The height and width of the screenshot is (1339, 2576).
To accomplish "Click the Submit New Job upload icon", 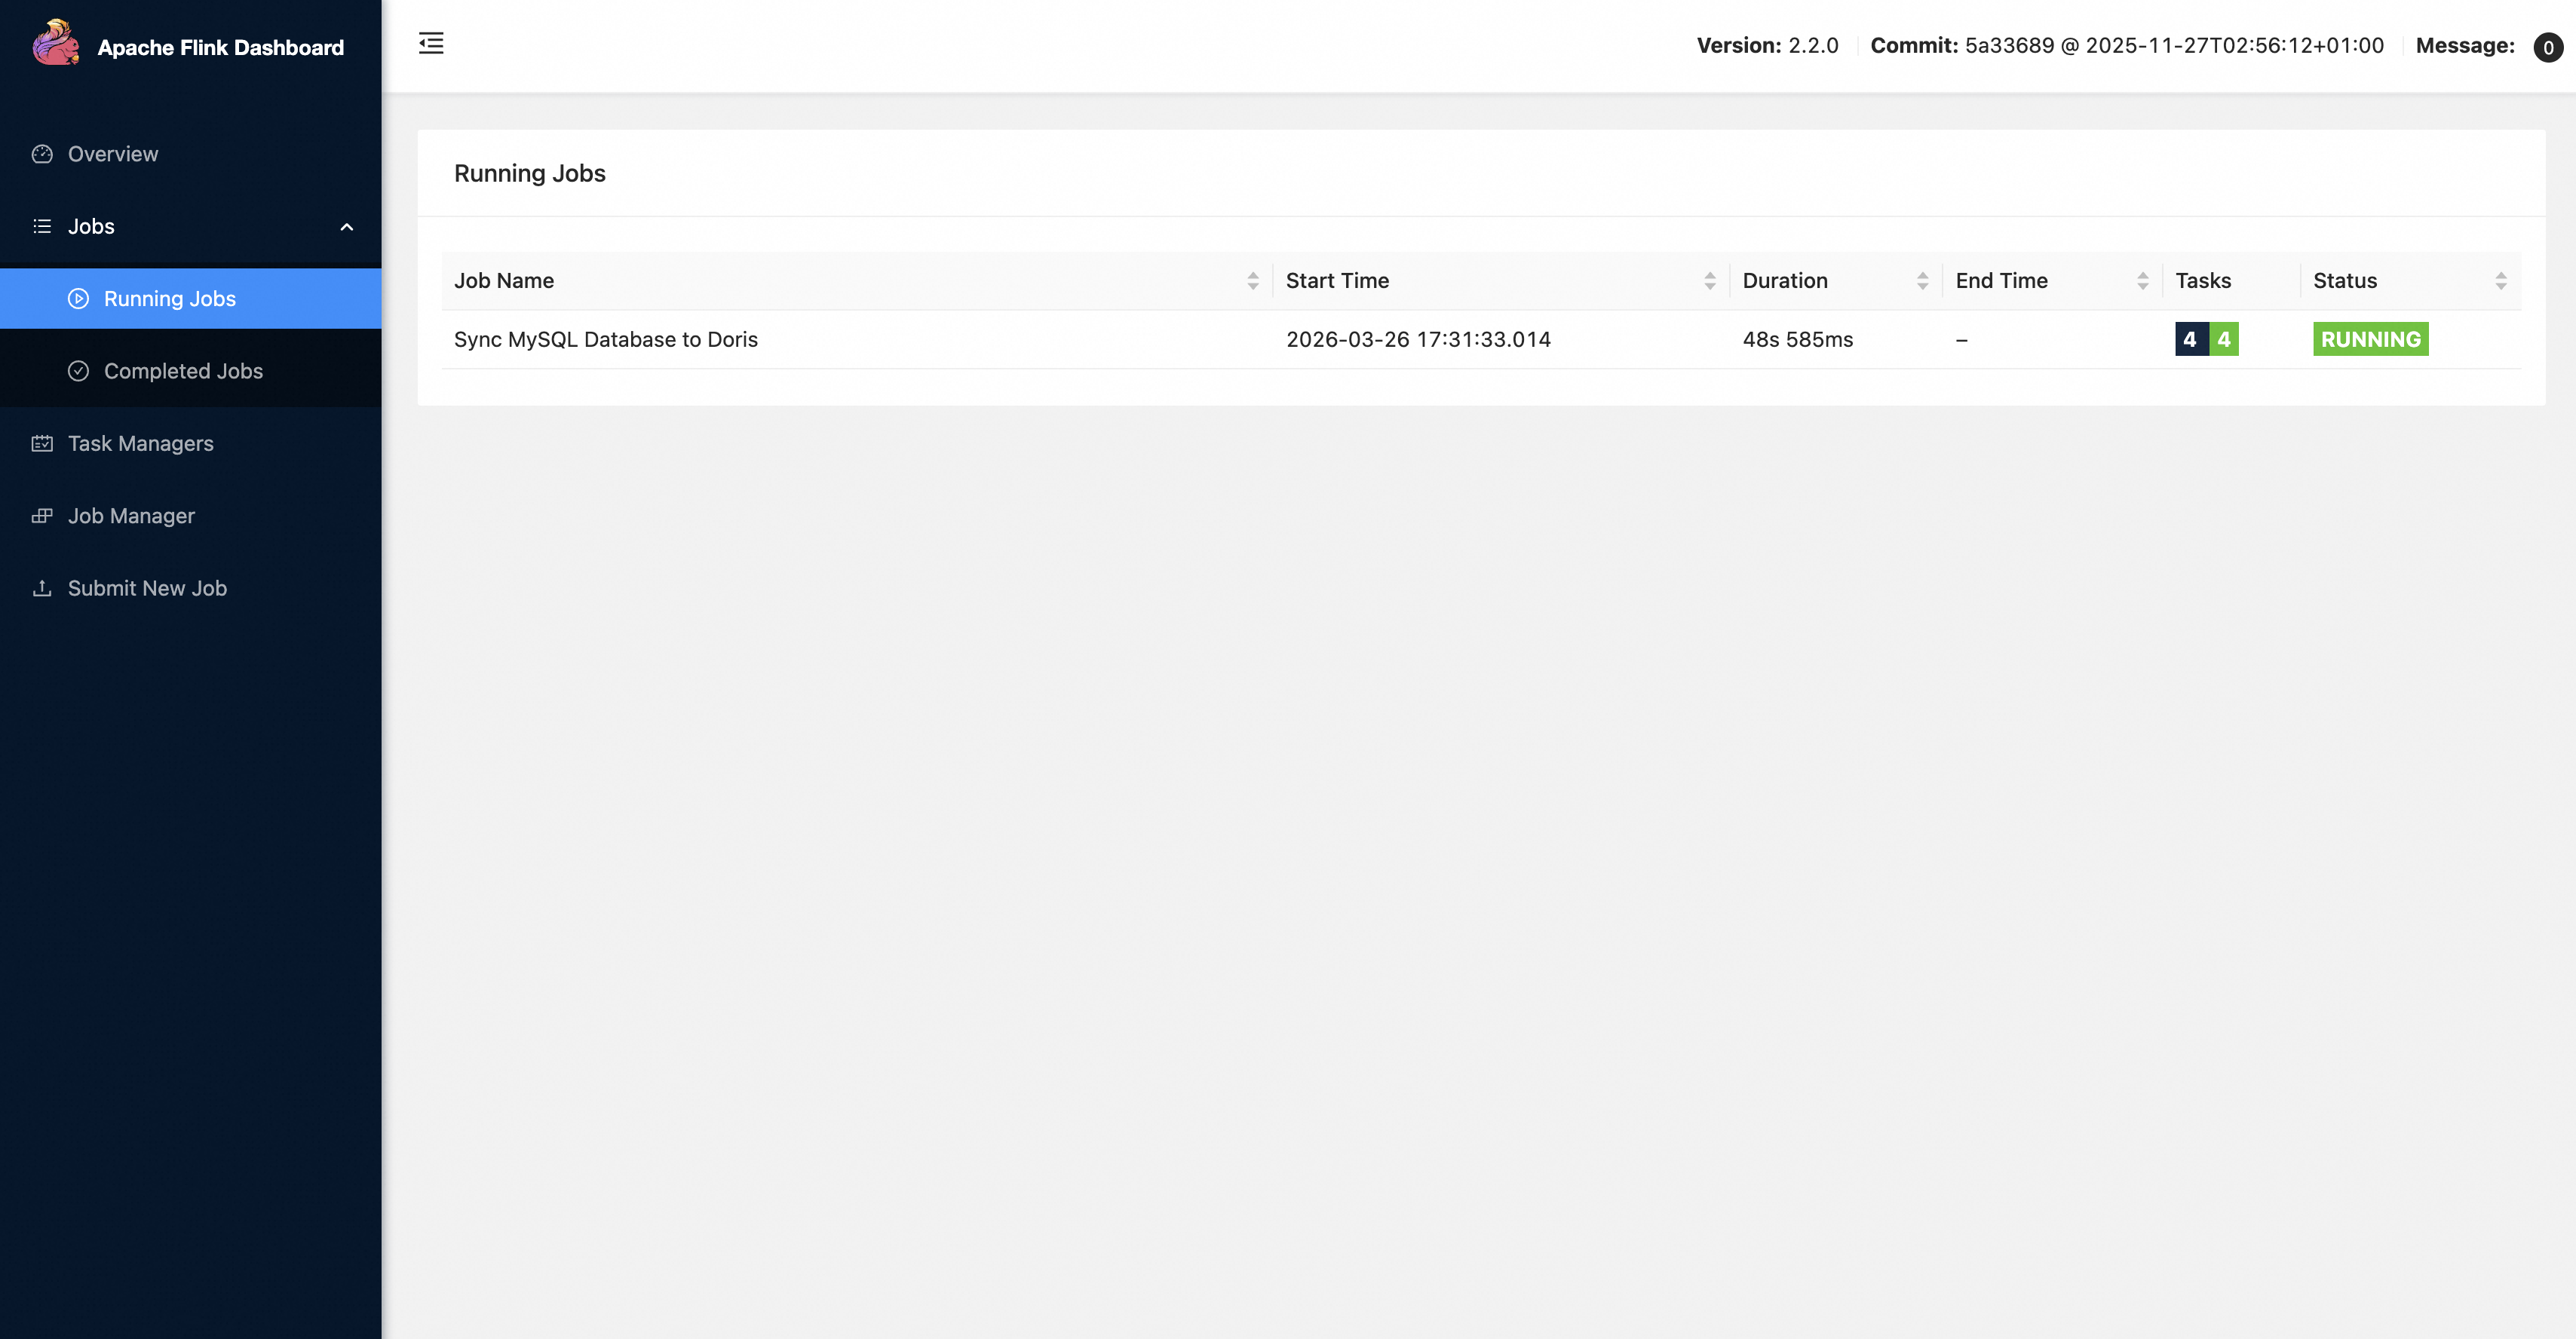I will (x=42, y=588).
